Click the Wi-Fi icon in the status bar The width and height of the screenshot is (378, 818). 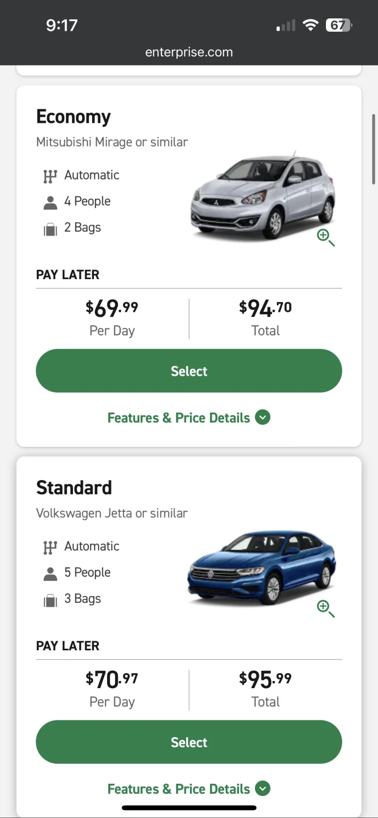311,25
